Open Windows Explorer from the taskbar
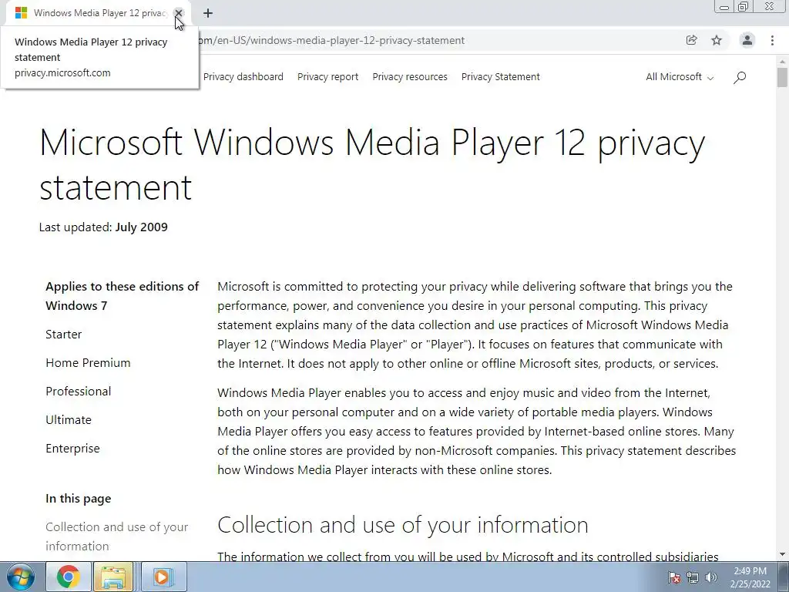The image size is (789, 592). point(113,577)
